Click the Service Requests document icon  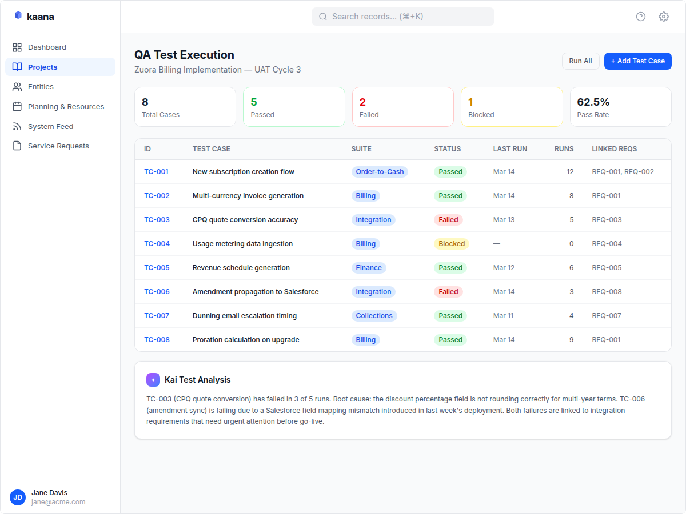pos(18,146)
